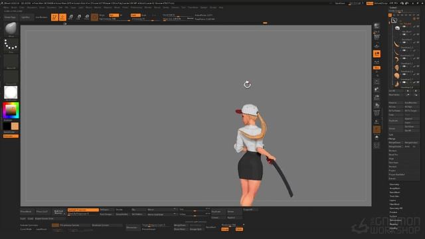Image resolution: width=425 pixels, height=239 pixels.
Task: Expand the Layers section
Action: pyautogui.click(x=392, y=200)
